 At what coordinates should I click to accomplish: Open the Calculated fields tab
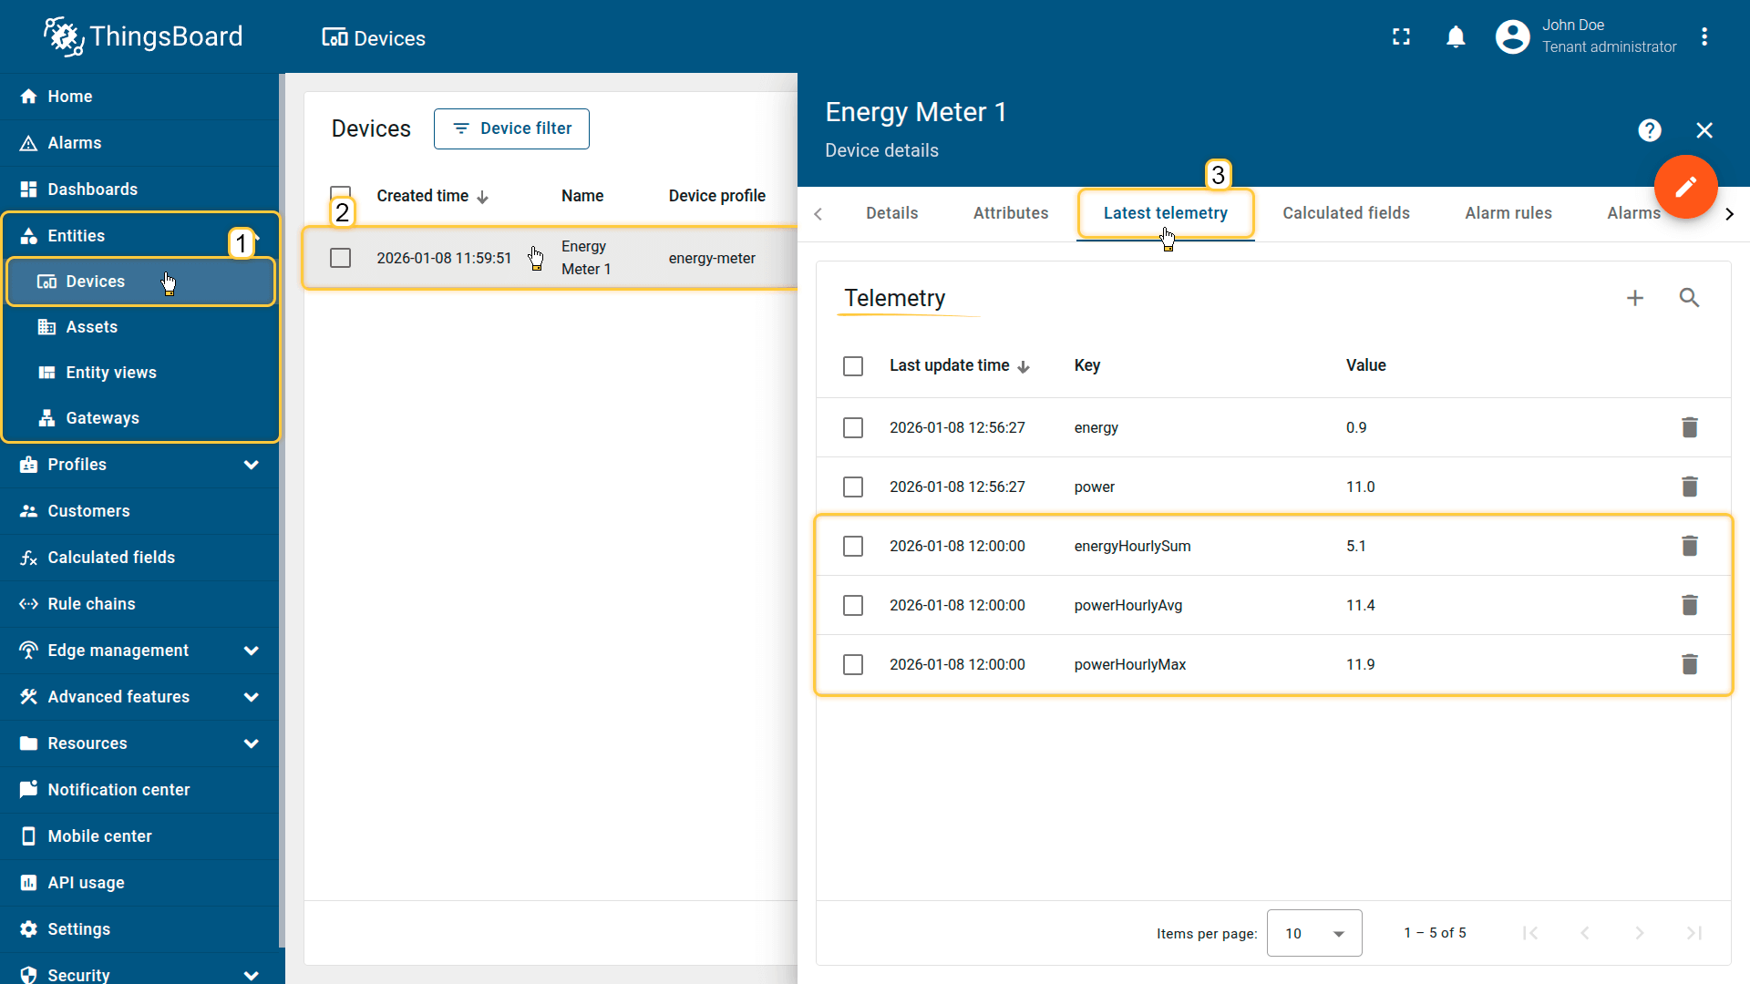[1345, 213]
